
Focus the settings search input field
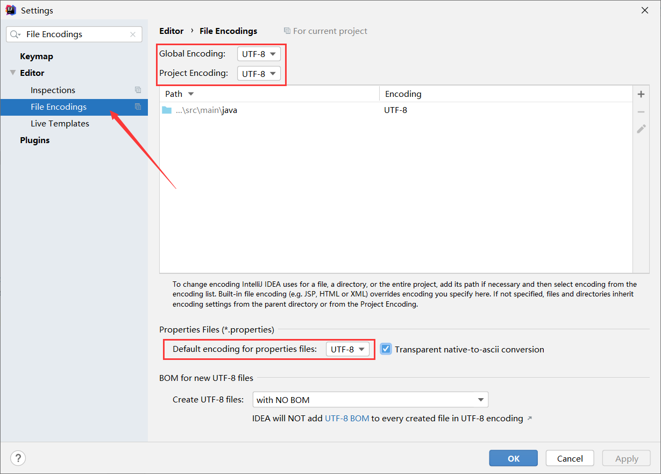(75, 34)
